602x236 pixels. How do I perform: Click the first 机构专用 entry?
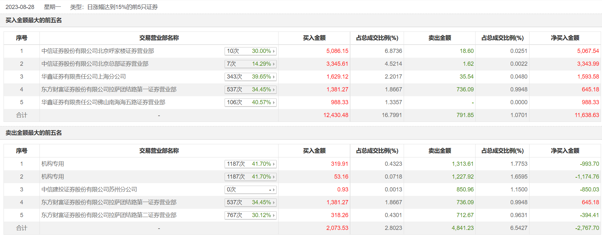53,164
